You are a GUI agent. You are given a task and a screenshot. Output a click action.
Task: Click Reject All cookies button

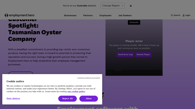(x=67, y=98)
